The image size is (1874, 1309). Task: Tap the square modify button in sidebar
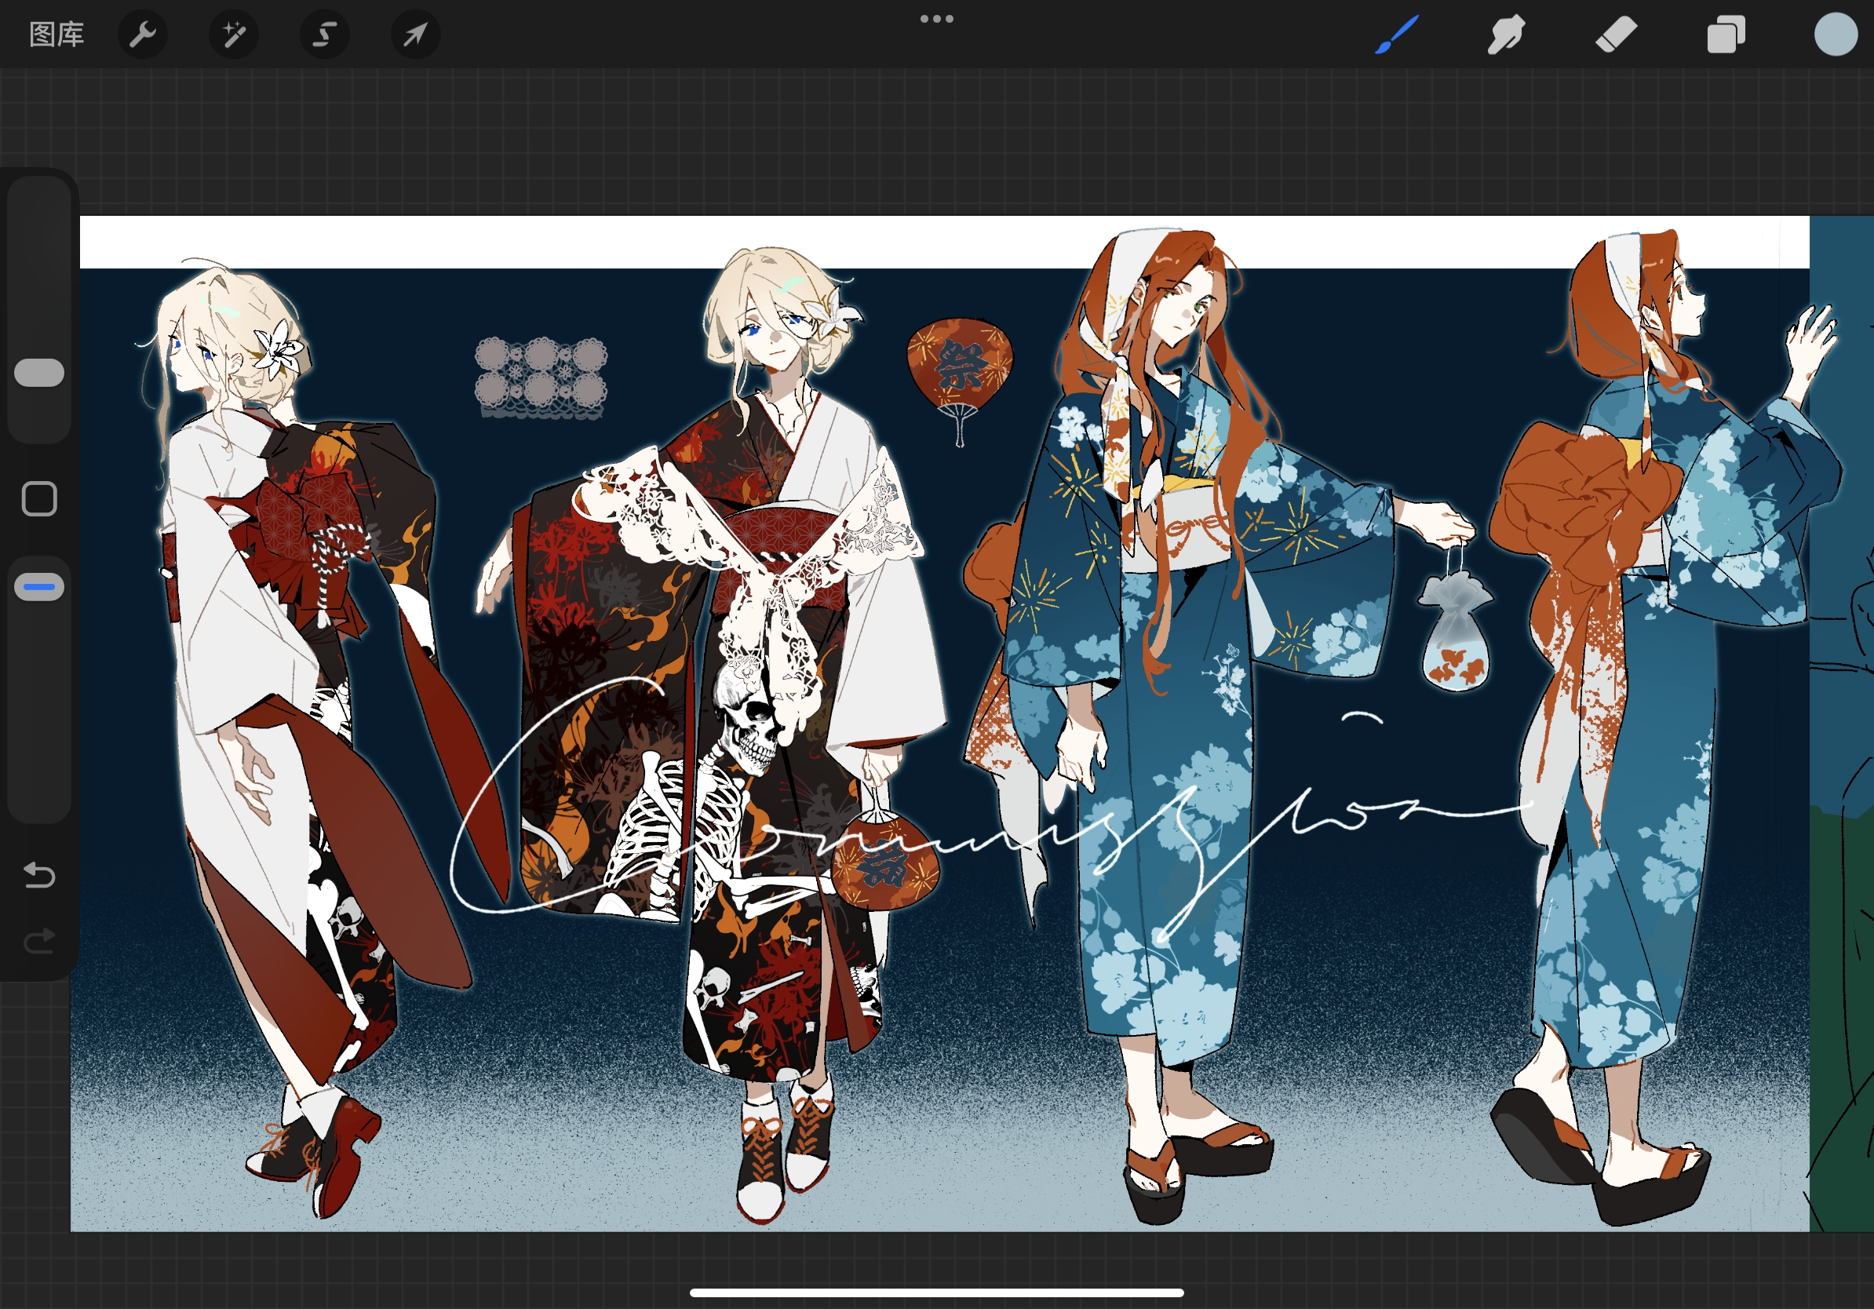(x=39, y=498)
